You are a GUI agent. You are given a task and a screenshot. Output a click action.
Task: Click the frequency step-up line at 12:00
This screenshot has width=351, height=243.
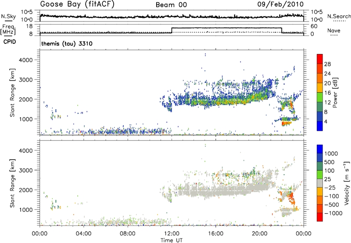click(x=172, y=30)
